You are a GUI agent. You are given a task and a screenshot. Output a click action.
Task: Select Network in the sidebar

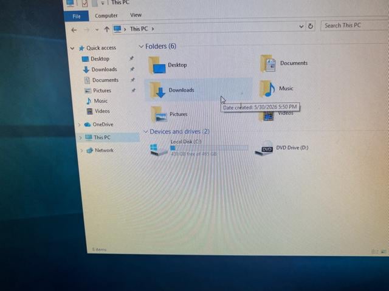[104, 150]
